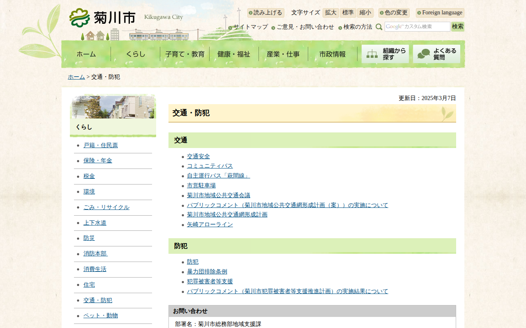Open the 交通安全 link
Screen dimensions: 526x328
coord(198,157)
